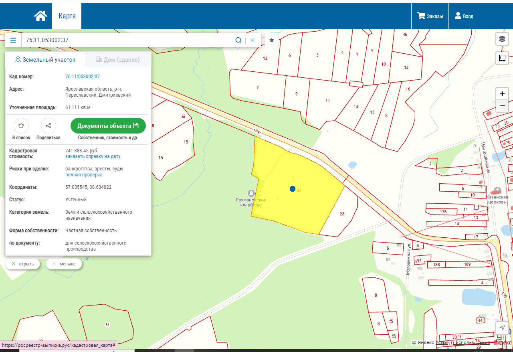Open Заказы cart

(430, 16)
